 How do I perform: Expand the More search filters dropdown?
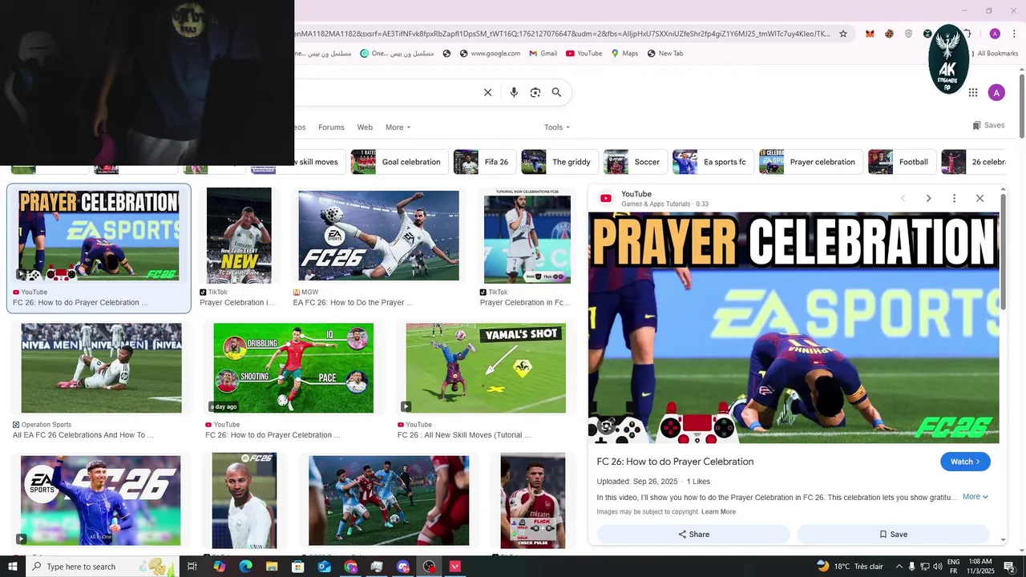(398, 127)
